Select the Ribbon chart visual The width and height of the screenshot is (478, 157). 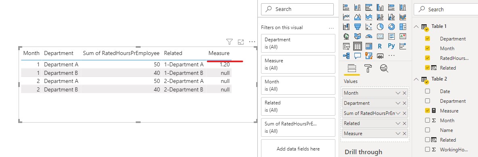click(403, 17)
